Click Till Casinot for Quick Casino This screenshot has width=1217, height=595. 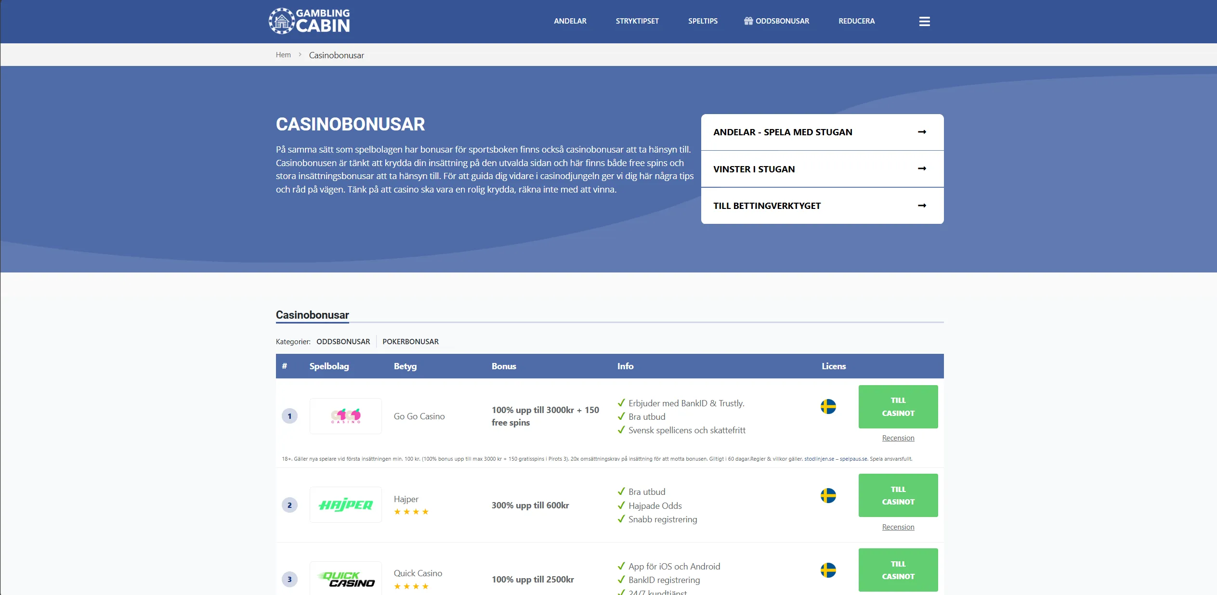pyautogui.click(x=898, y=570)
